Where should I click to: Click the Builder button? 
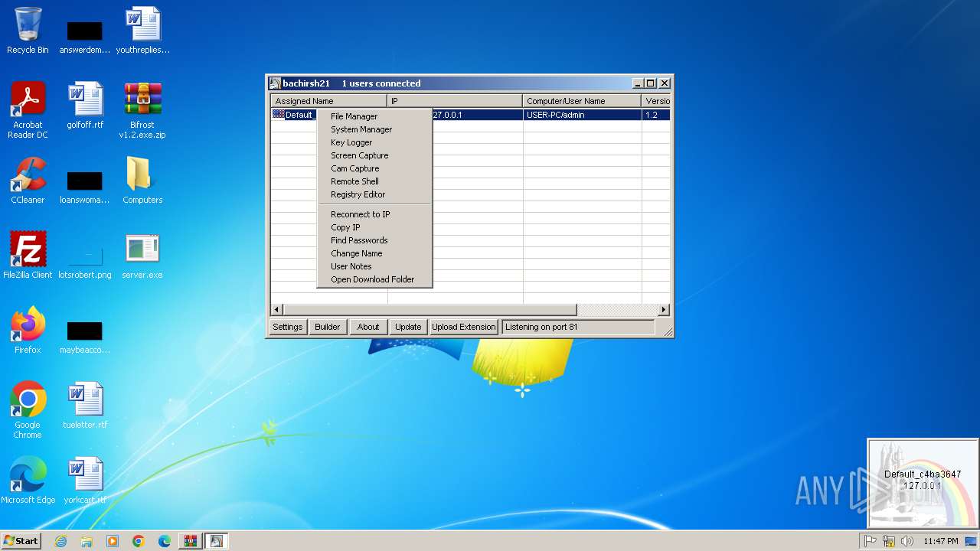coord(327,327)
